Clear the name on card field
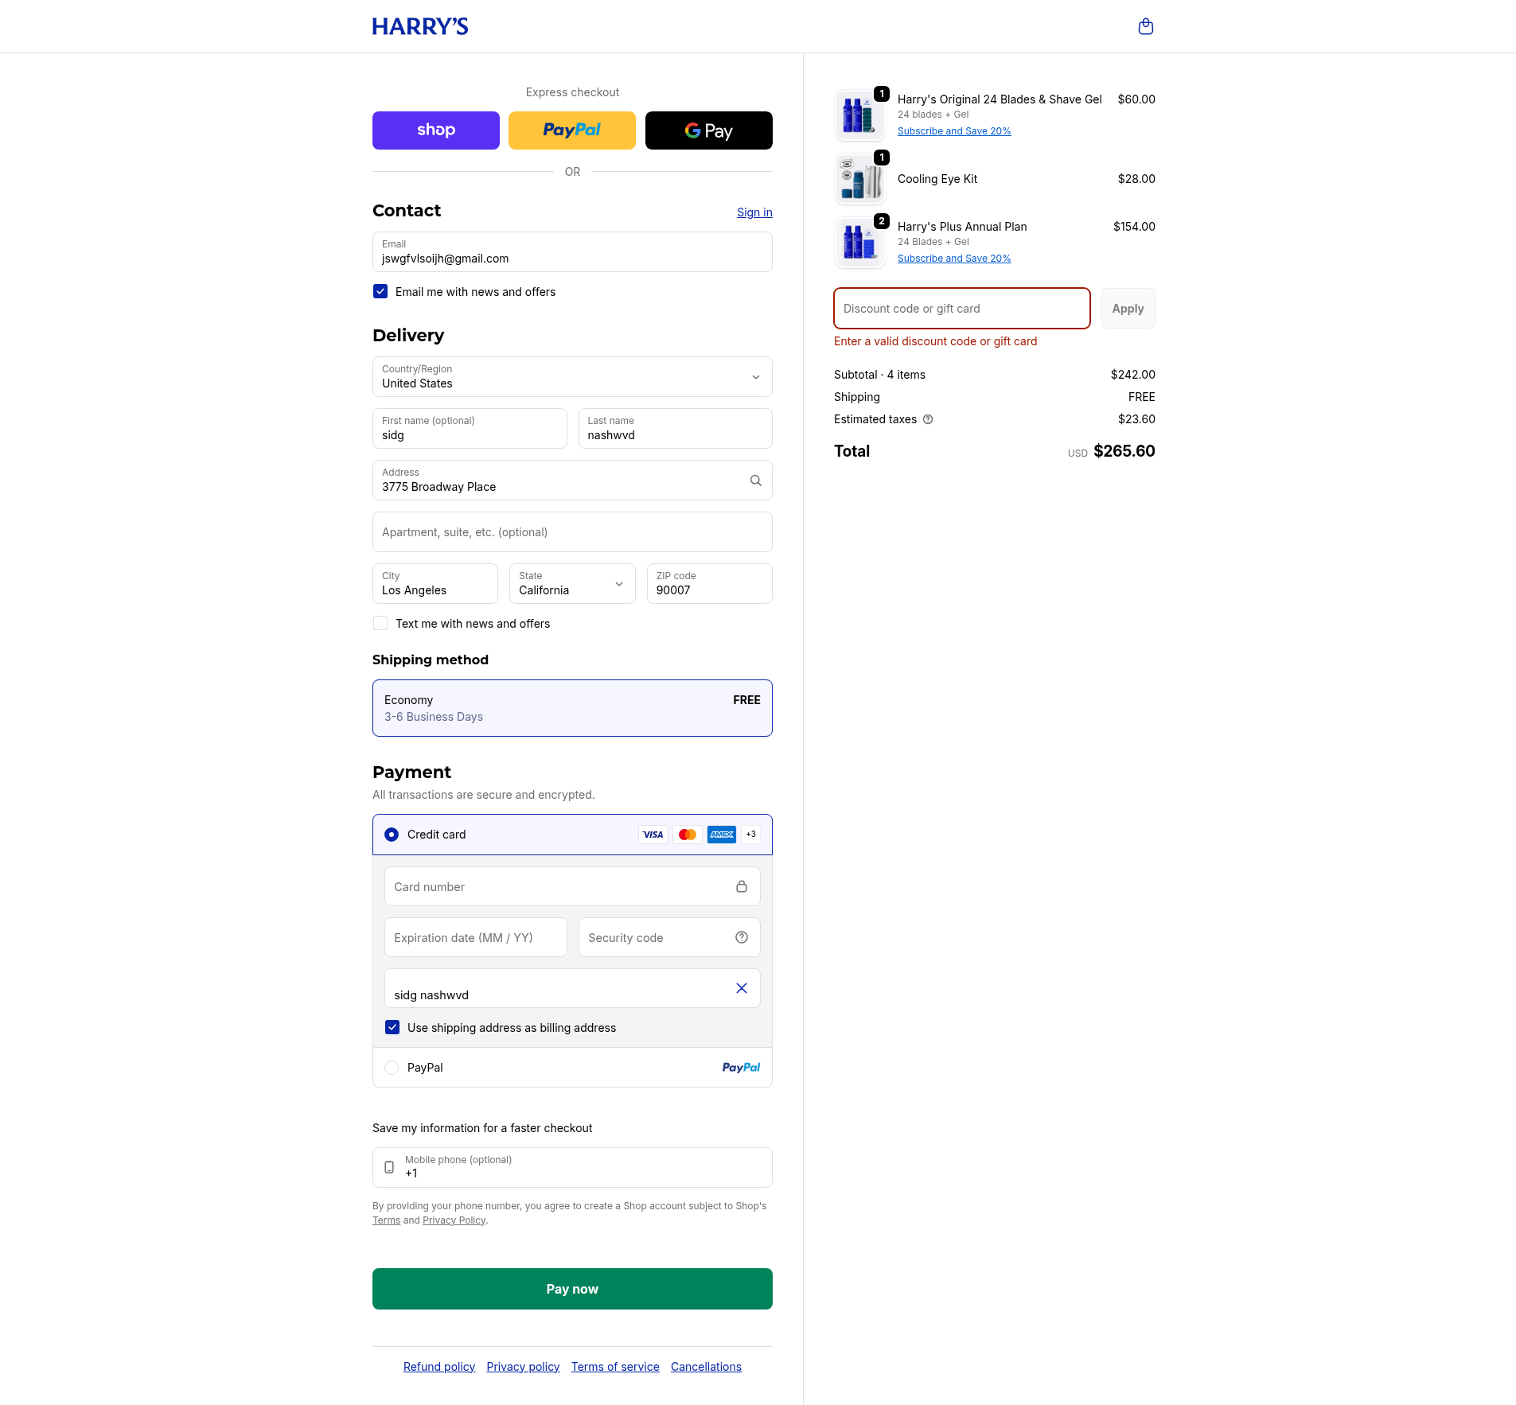The image size is (1516, 1405). pyautogui.click(x=741, y=988)
